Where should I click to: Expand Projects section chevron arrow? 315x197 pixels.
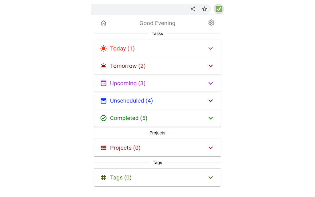pos(210,148)
